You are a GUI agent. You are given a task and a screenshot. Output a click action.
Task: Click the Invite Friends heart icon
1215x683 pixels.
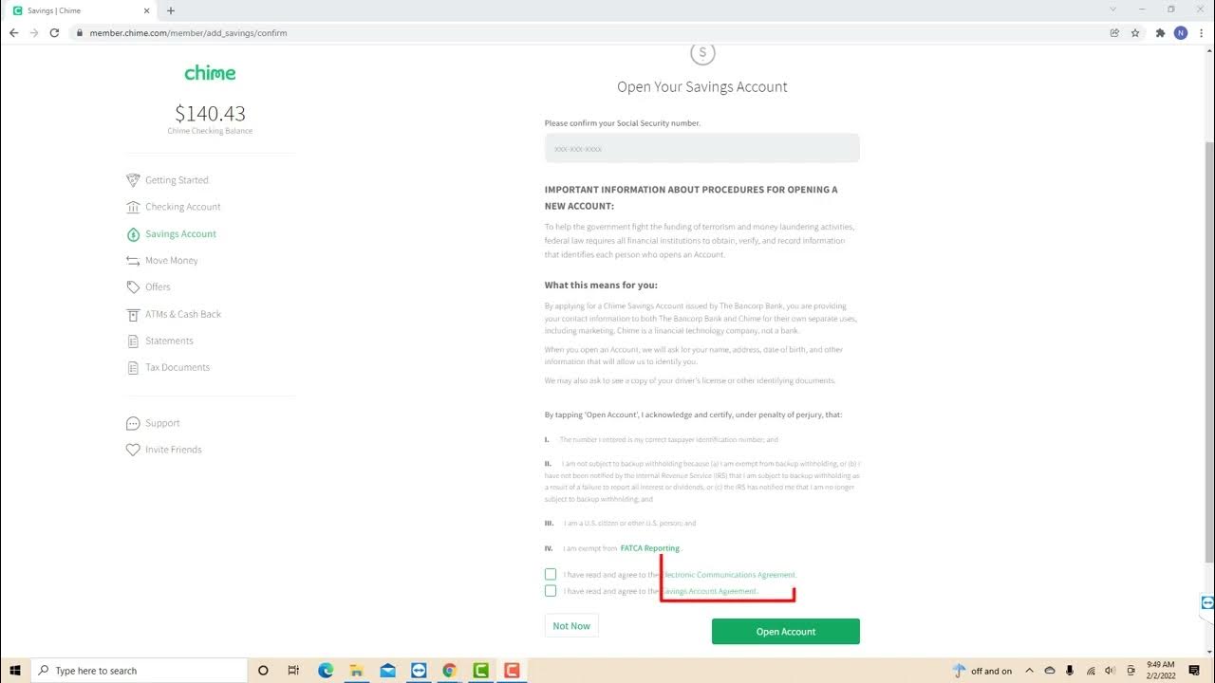(133, 450)
